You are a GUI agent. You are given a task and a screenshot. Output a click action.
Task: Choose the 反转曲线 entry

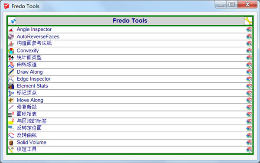click(27, 136)
